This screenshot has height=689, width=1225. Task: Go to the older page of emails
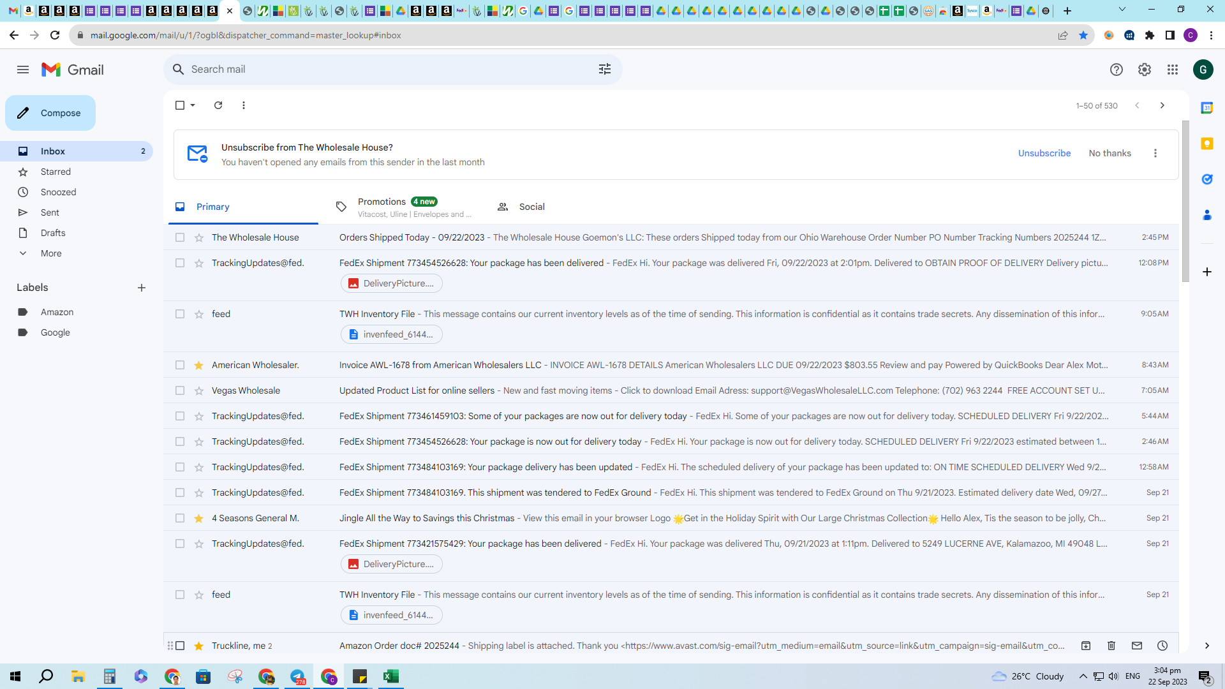[1162, 105]
